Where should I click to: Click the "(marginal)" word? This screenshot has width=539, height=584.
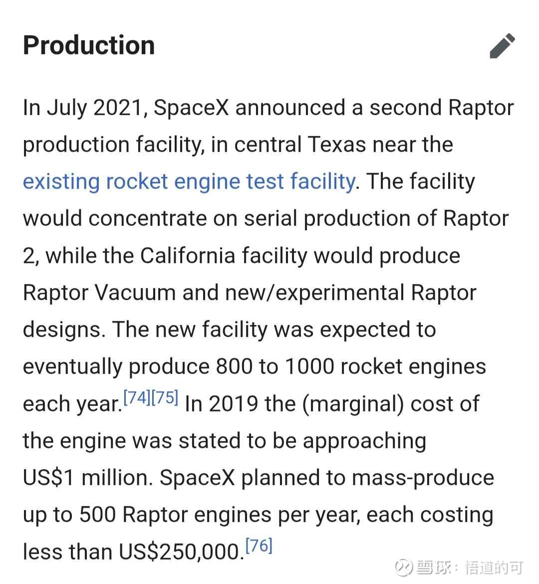pos(353,403)
